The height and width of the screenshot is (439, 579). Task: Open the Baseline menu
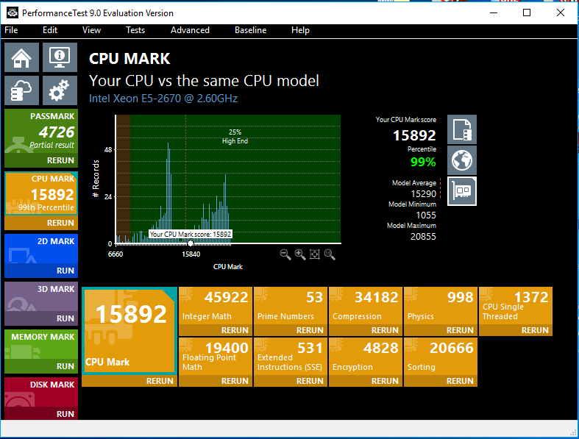point(250,30)
